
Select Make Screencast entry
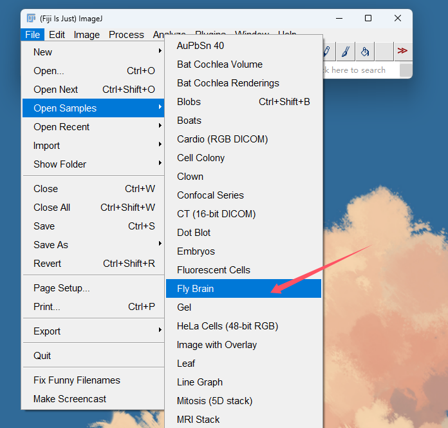coord(93,399)
